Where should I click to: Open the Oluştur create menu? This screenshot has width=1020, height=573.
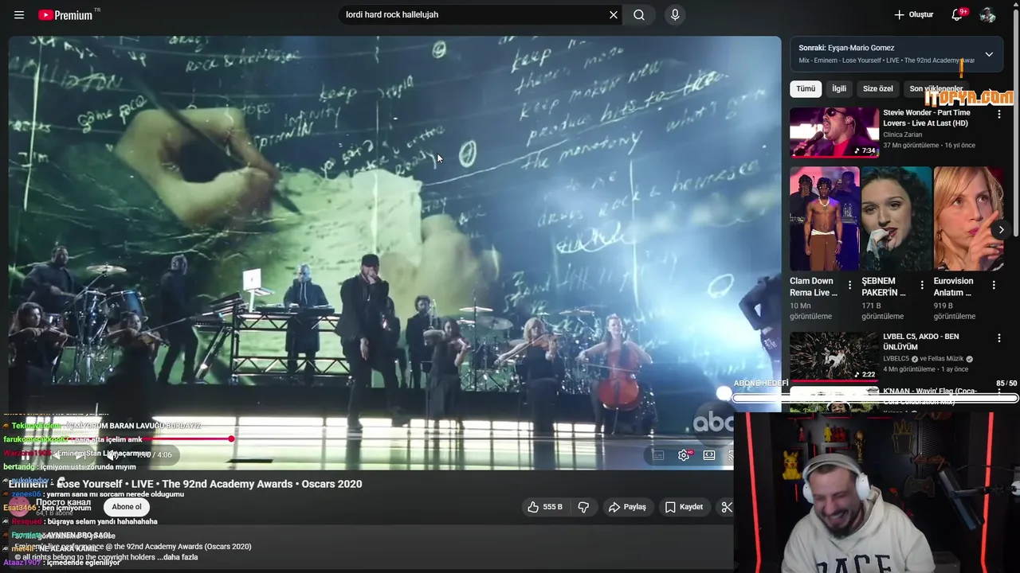[x=913, y=15]
